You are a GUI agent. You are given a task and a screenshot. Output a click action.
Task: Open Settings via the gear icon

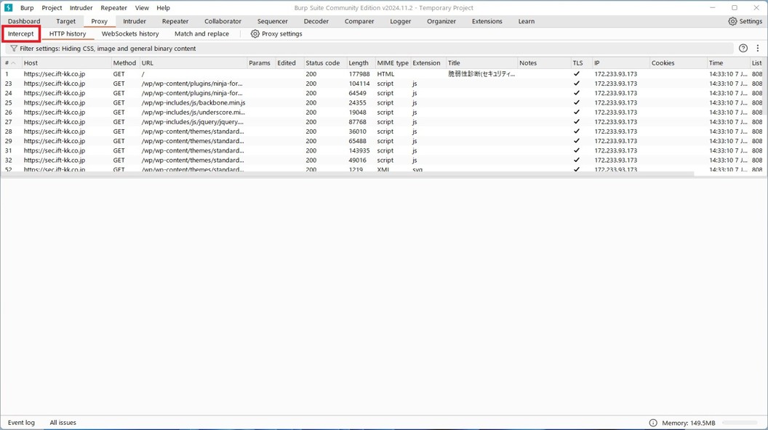pyautogui.click(x=732, y=21)
